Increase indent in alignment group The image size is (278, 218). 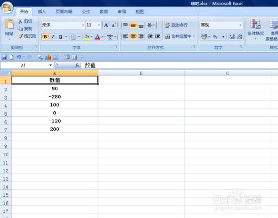157,36
